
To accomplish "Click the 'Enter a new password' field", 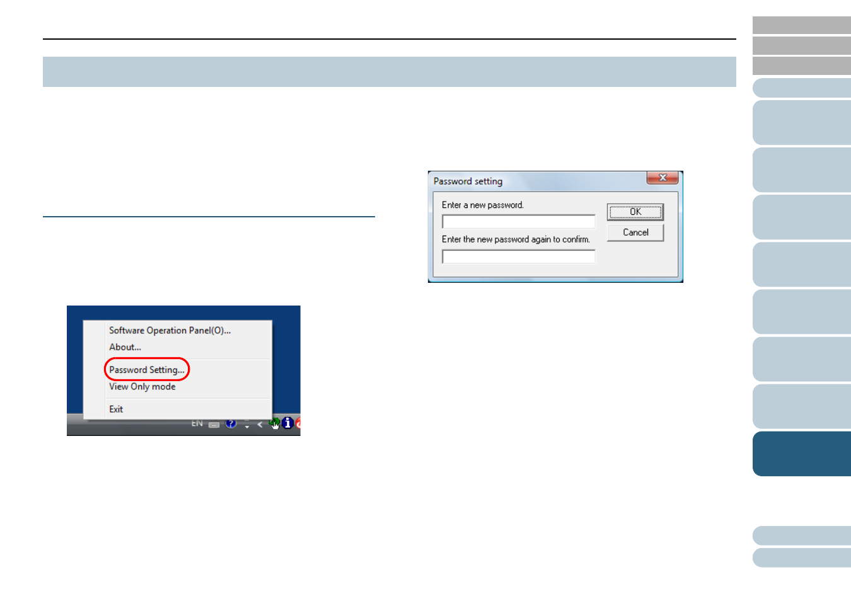I will pos(518,222).
